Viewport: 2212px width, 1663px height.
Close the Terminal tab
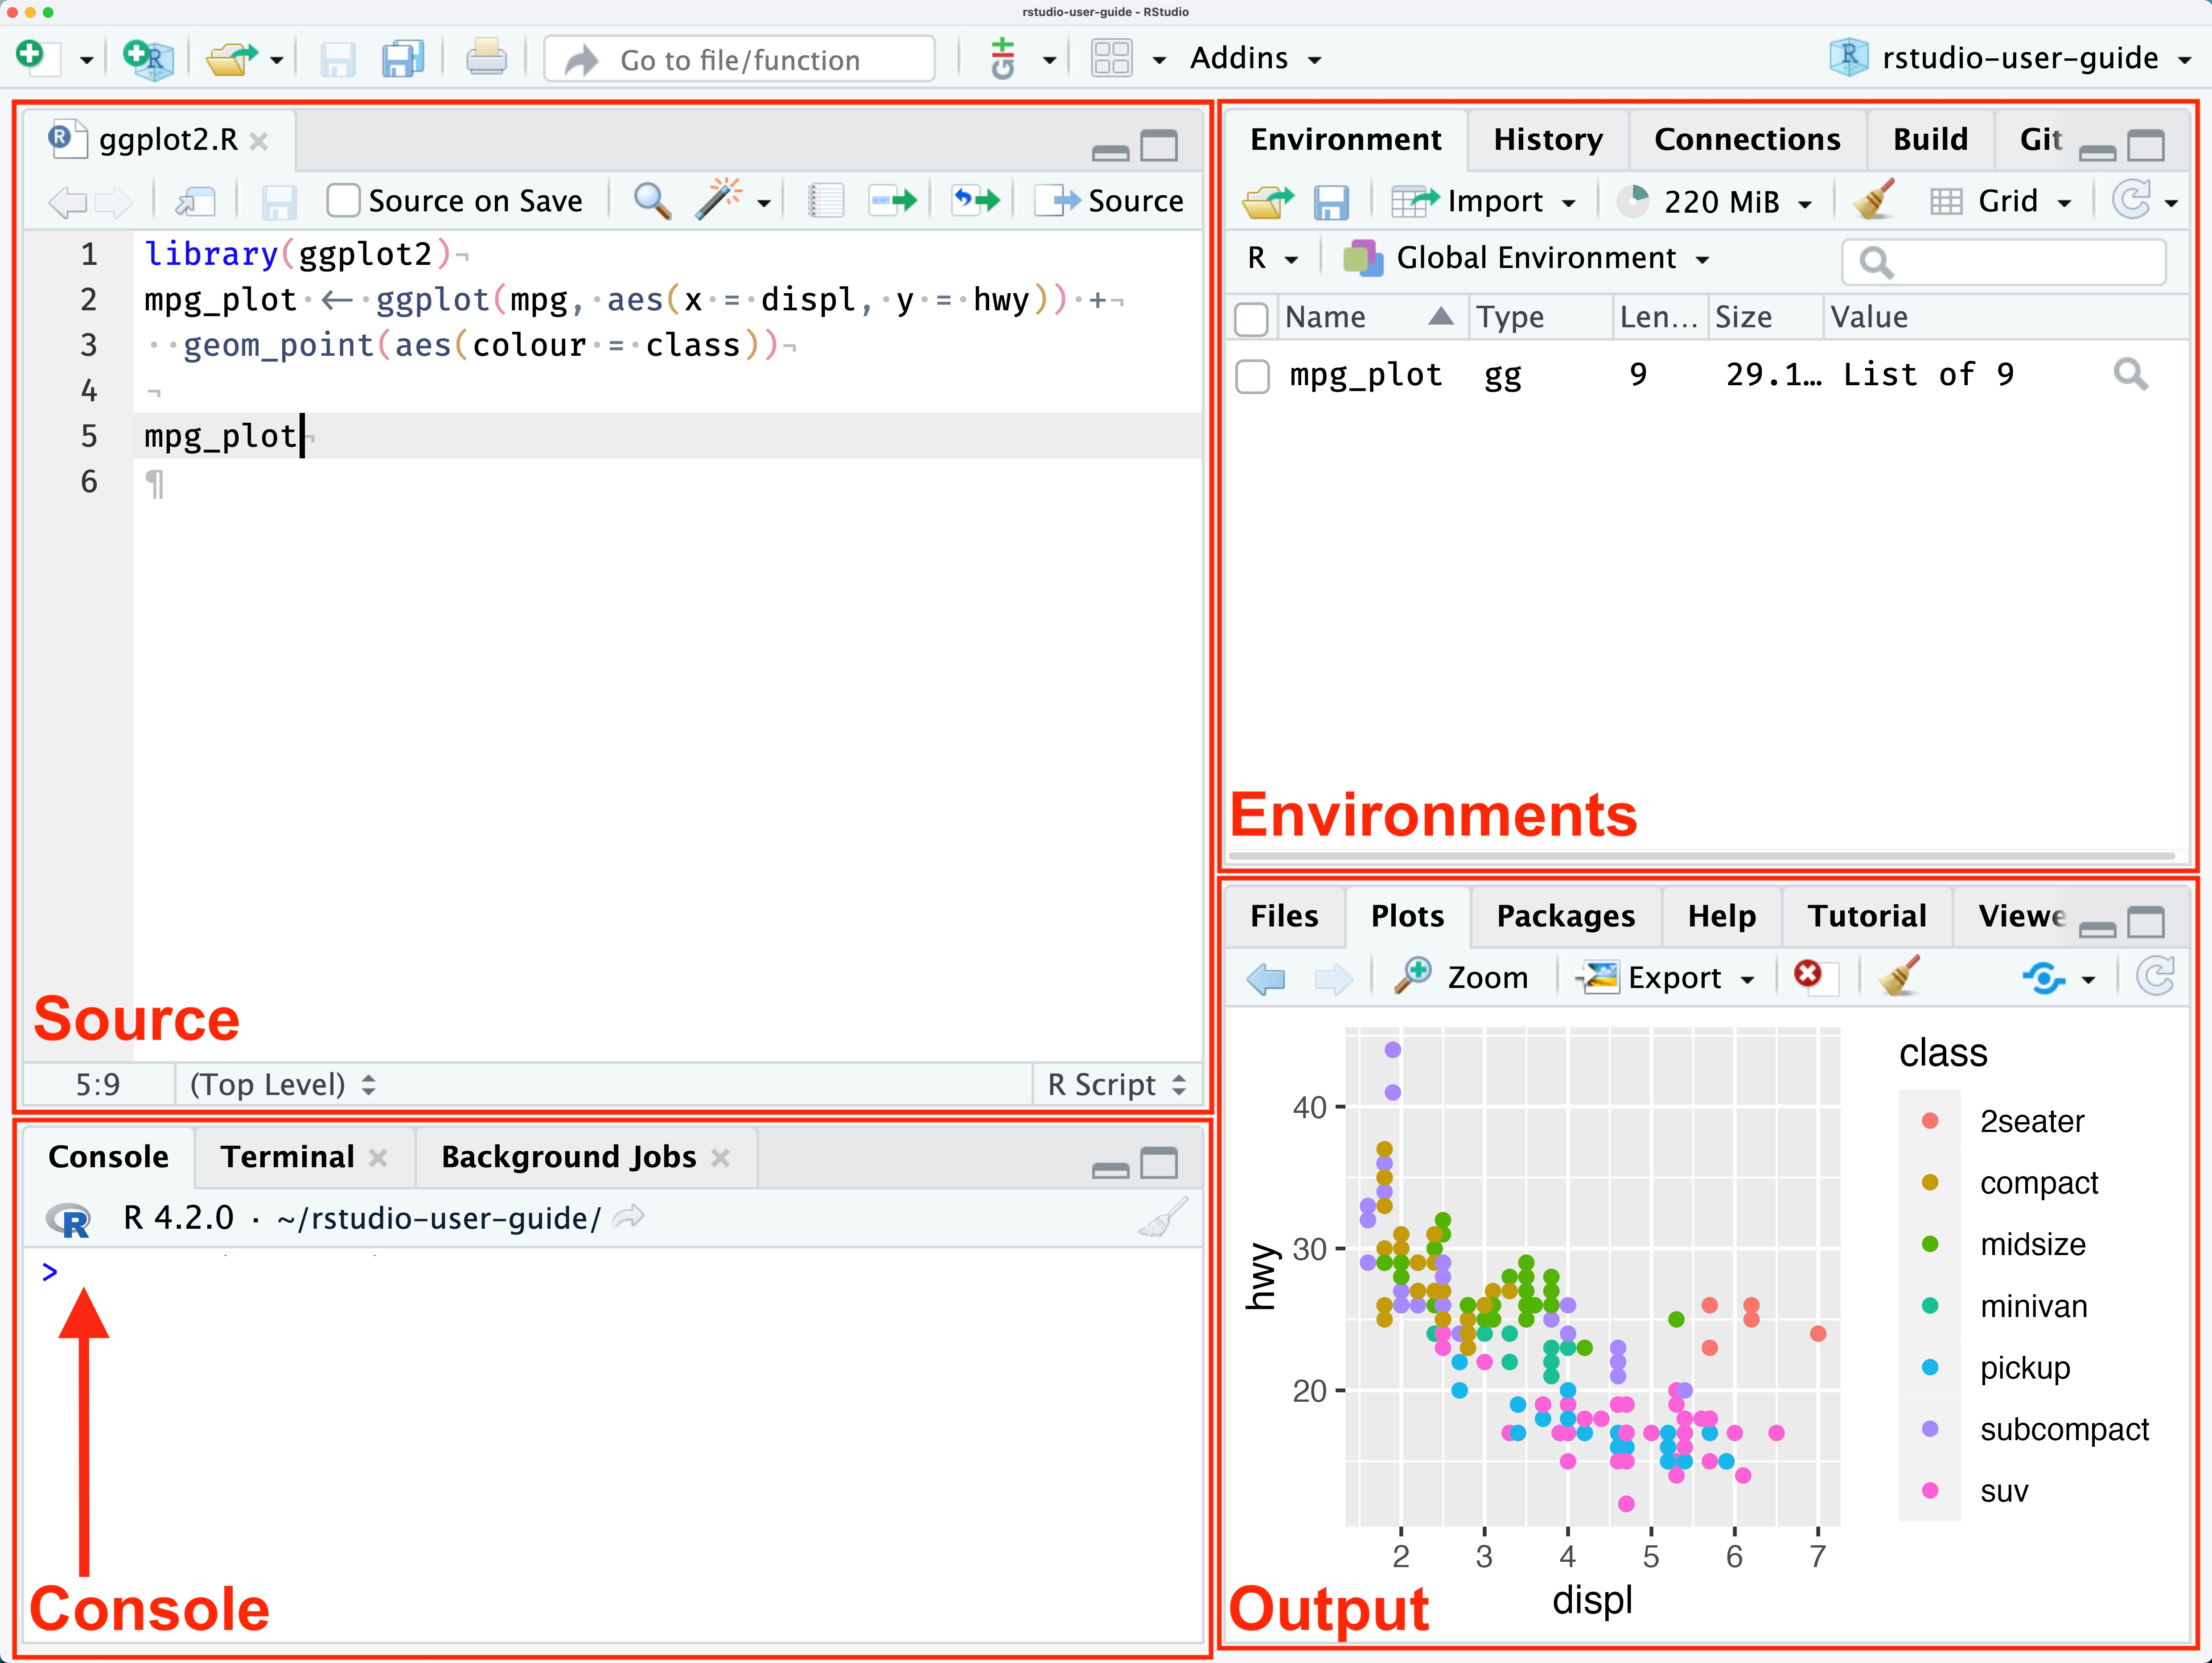tap(378, 1157)
